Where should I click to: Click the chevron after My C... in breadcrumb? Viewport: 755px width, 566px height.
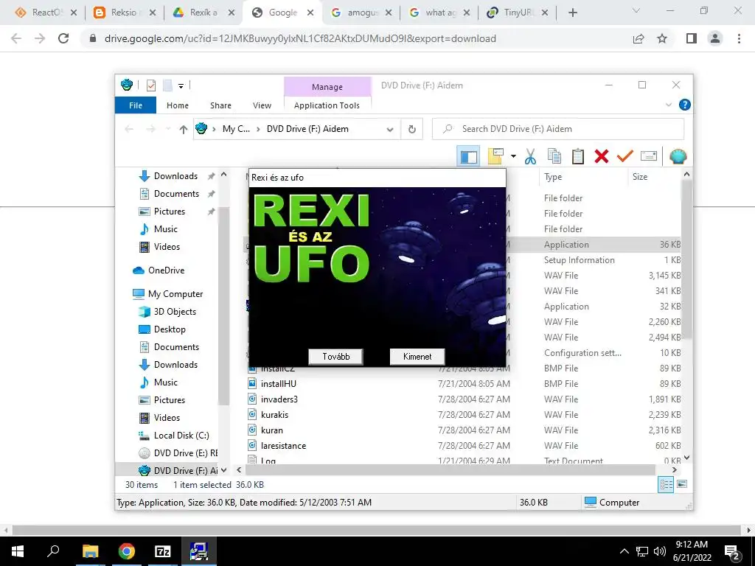(x=258, y=129)
